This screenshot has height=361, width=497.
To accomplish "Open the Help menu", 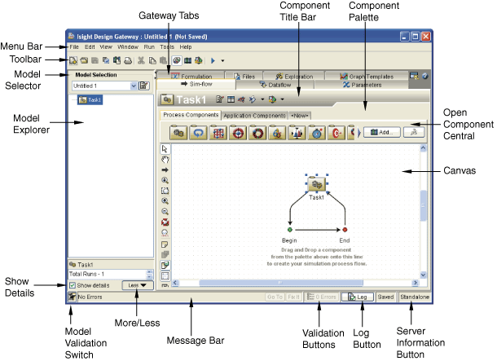I will [186, 47].
